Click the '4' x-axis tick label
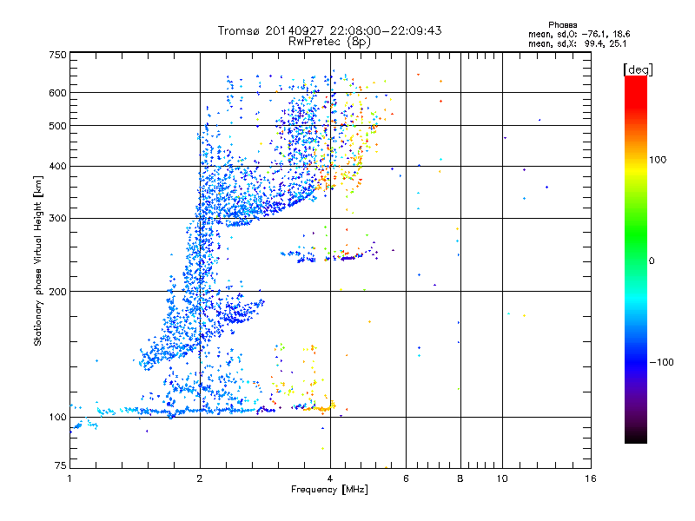Screen dimensions: 695x521 click(330, 478)
